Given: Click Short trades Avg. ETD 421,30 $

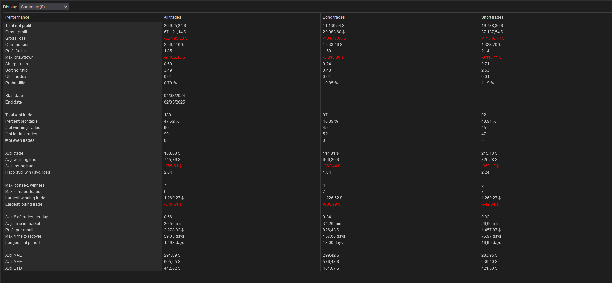Looking at the screenshot, I should [x=489, y=268].
